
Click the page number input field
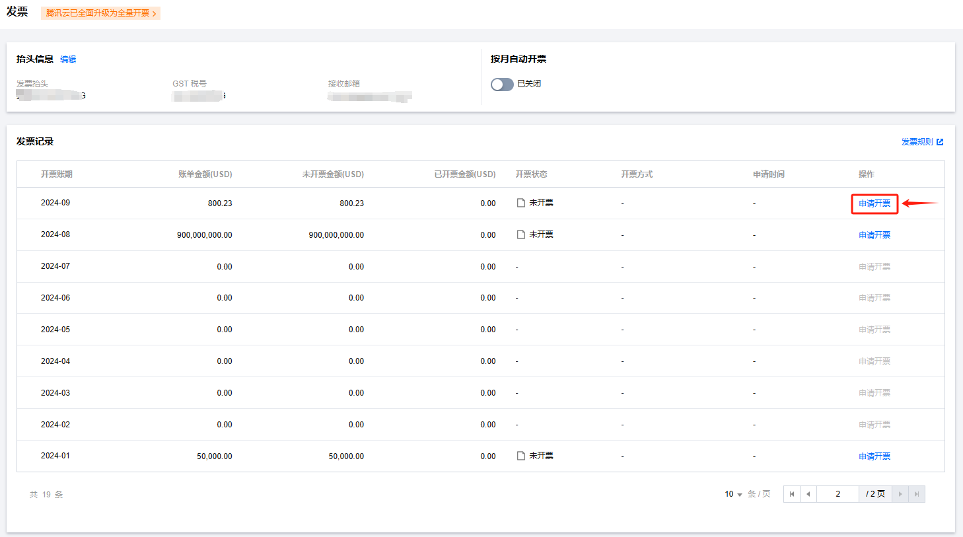[838, 494]
